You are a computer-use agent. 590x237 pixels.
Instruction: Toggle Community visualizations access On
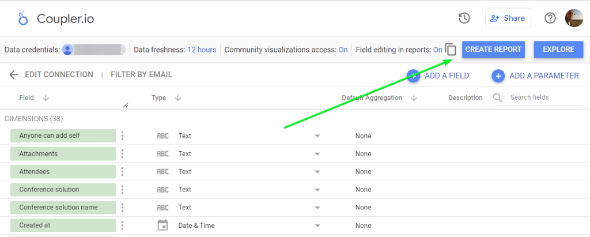click(x=343, y=50)
